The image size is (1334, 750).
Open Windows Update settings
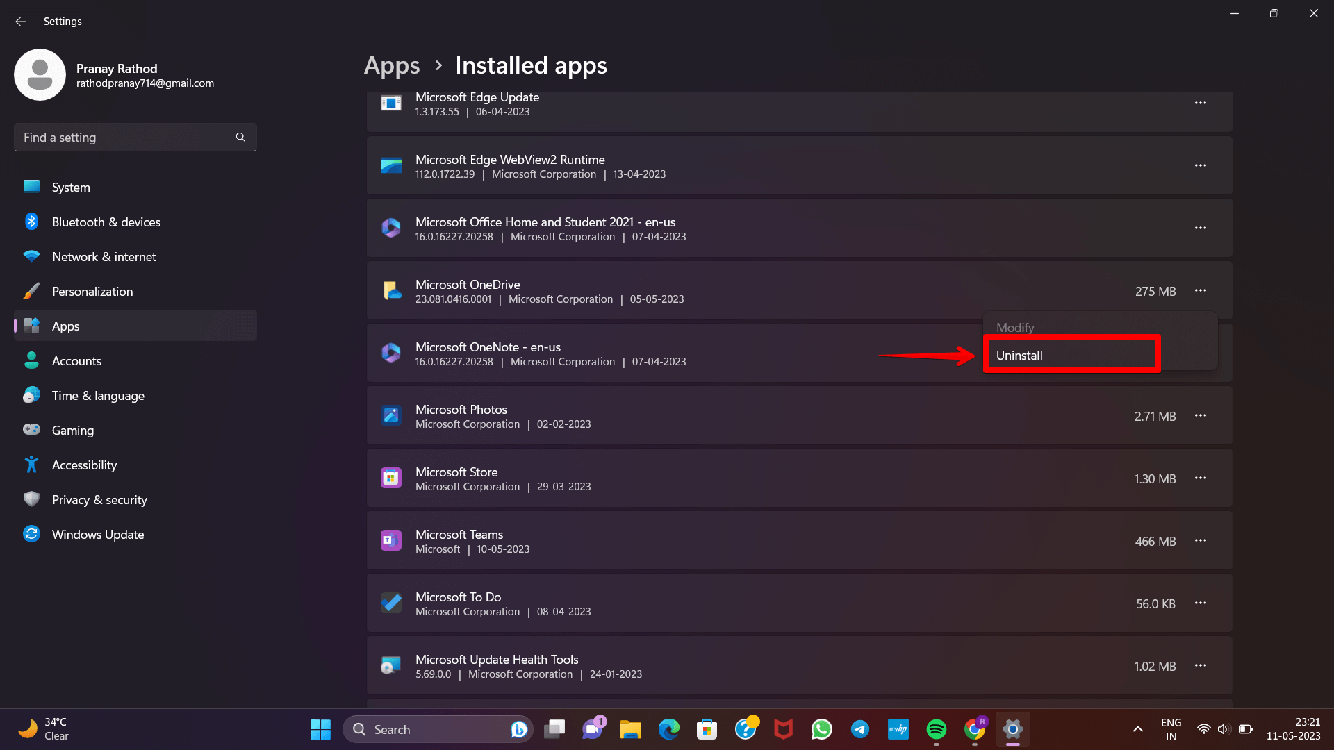pyautogui.click(x=135, y=534)
